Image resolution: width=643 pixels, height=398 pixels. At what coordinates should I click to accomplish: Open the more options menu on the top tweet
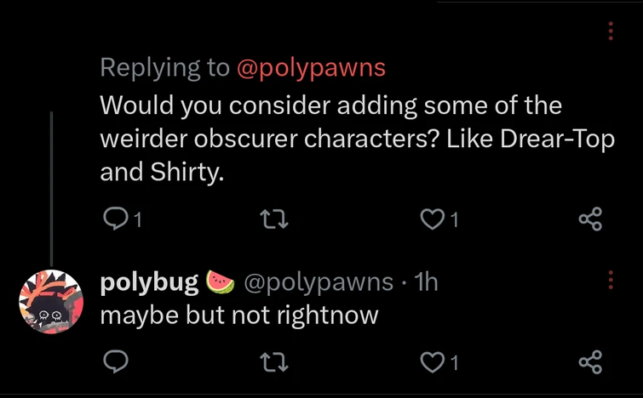611,31
